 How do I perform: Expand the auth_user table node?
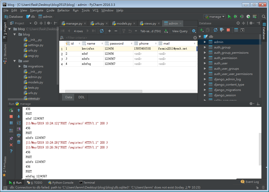pyautogui.click(x=204, y=63)
